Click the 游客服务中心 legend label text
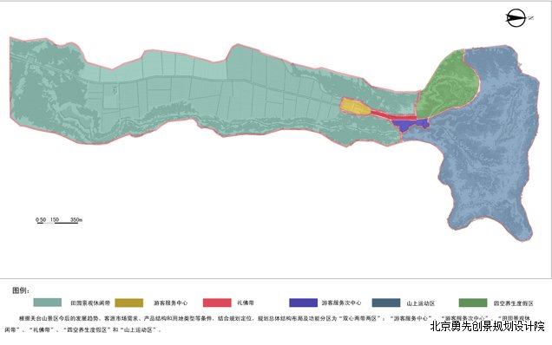 click(171, 303)
